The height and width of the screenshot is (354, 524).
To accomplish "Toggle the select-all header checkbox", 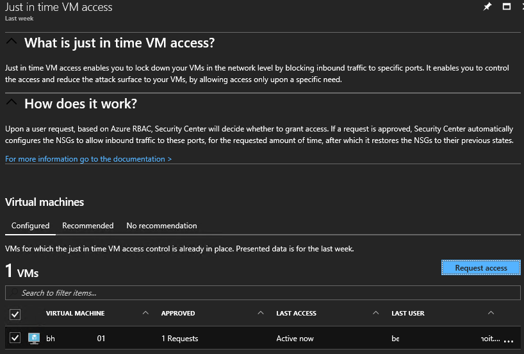I will click(15, 314).
